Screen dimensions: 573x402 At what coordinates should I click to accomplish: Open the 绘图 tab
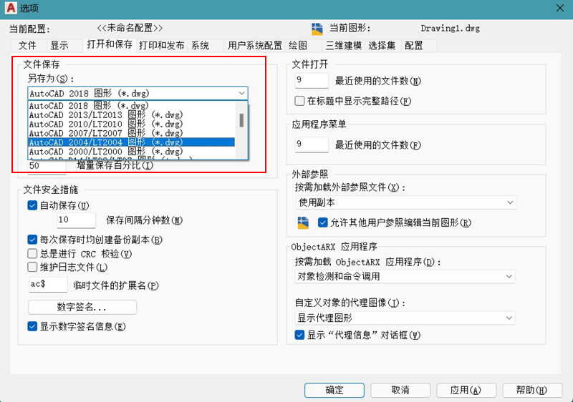coord(298,45)
